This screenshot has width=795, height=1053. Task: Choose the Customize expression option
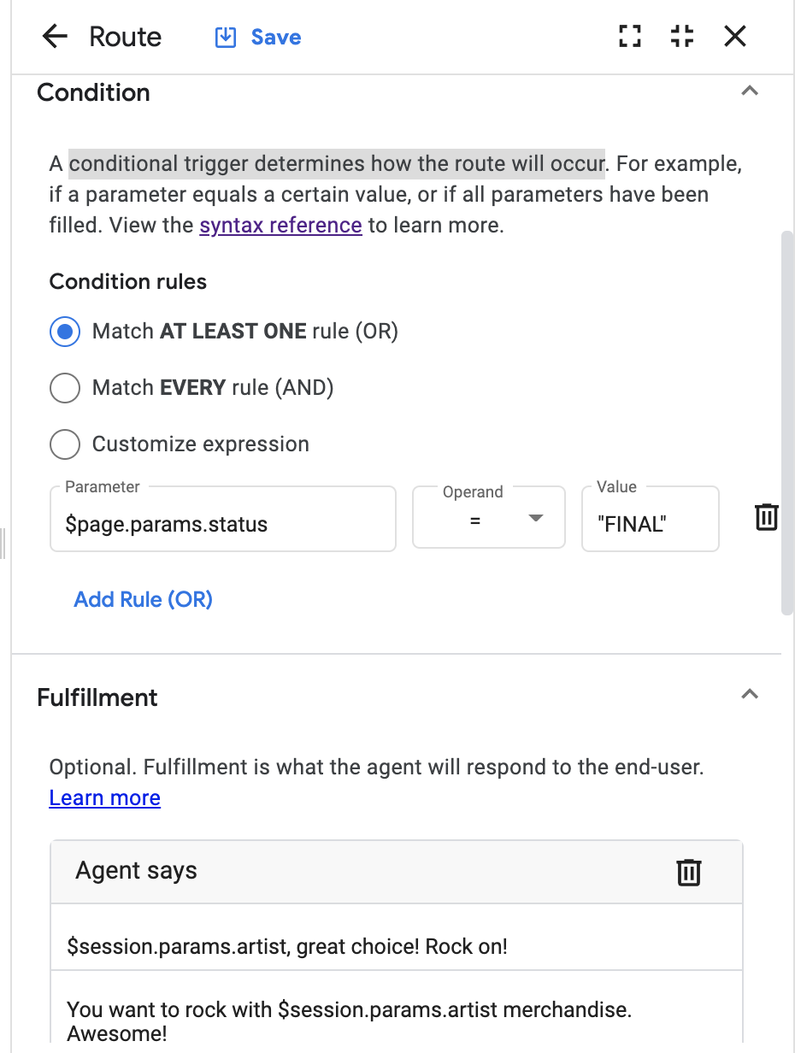(65, 444)
